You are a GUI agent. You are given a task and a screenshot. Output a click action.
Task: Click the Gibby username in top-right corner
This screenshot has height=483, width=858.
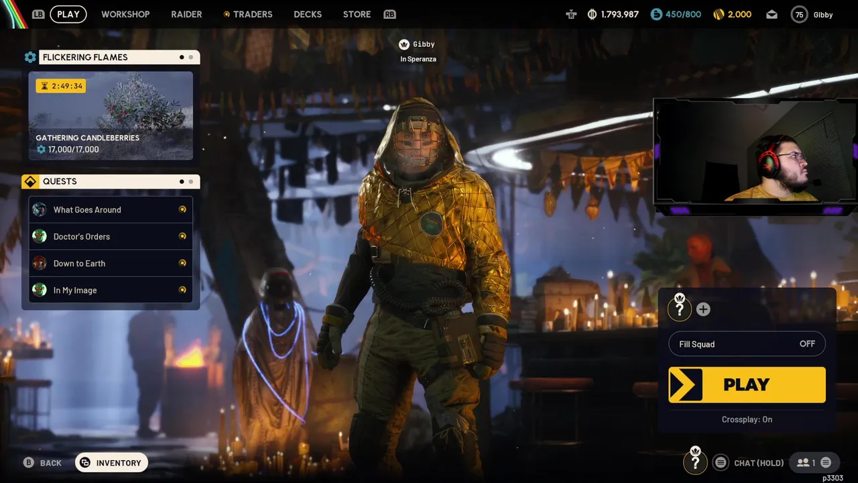(x=823, y=15)
